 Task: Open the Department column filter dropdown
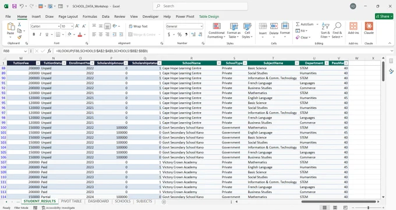click(327, 63)
